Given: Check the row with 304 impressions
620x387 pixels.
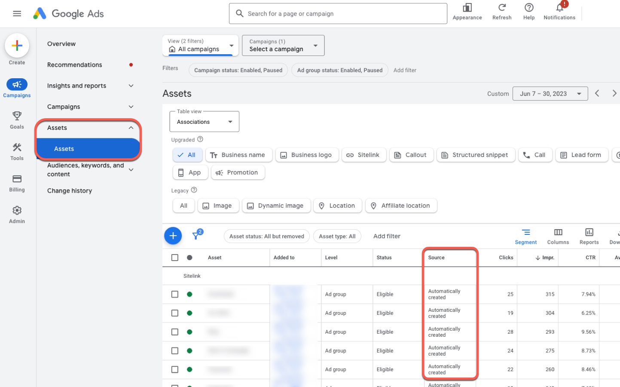Looking at the screenshot, I should (x=175, y=313).
